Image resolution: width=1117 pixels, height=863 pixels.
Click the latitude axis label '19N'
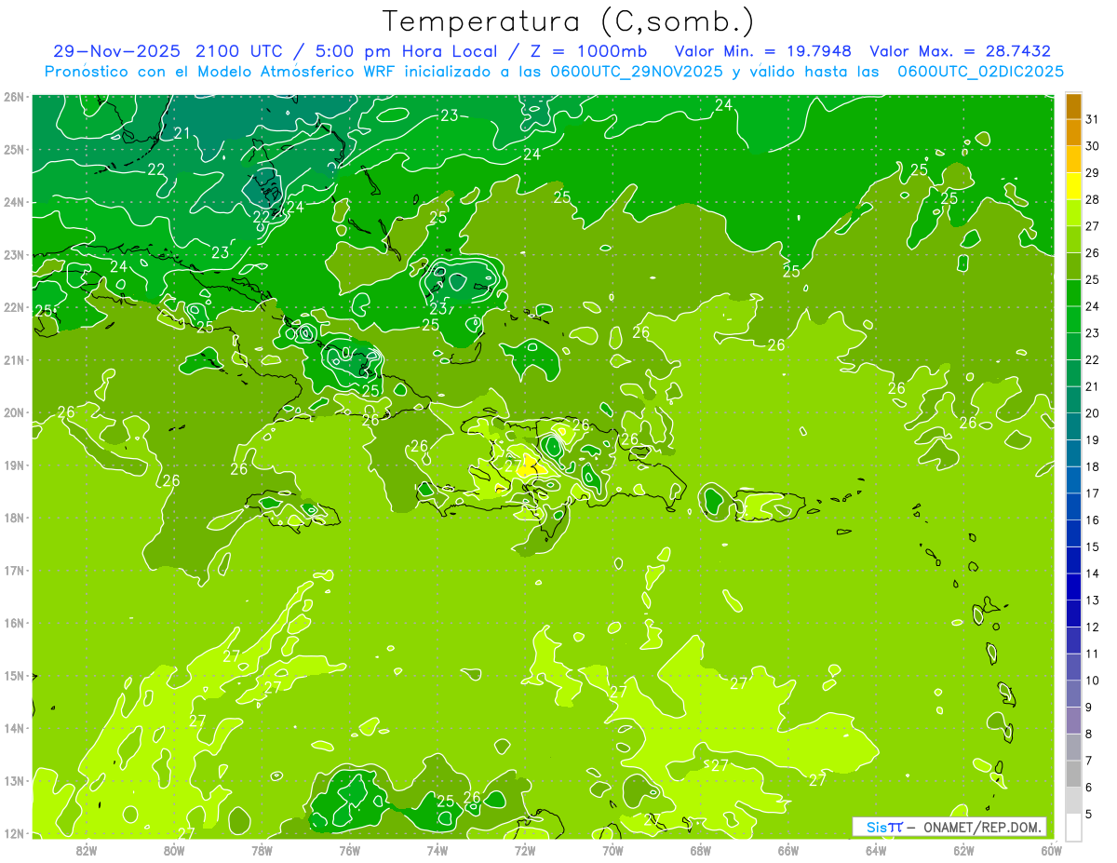[x=13, y=465]
